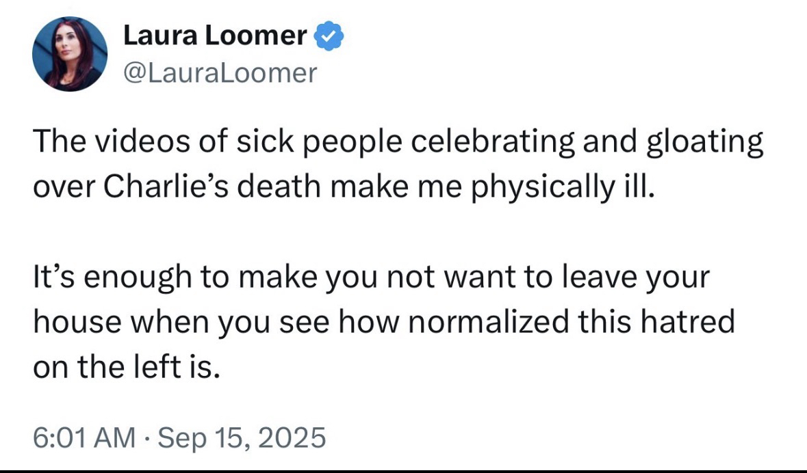
Task: Click the word "videos" in the tweet
Action: 131,143
